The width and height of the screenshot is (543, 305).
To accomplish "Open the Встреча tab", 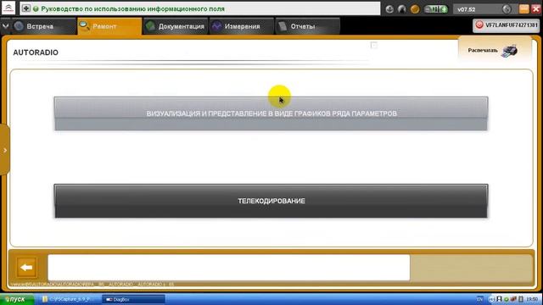I will coord(43,26).
